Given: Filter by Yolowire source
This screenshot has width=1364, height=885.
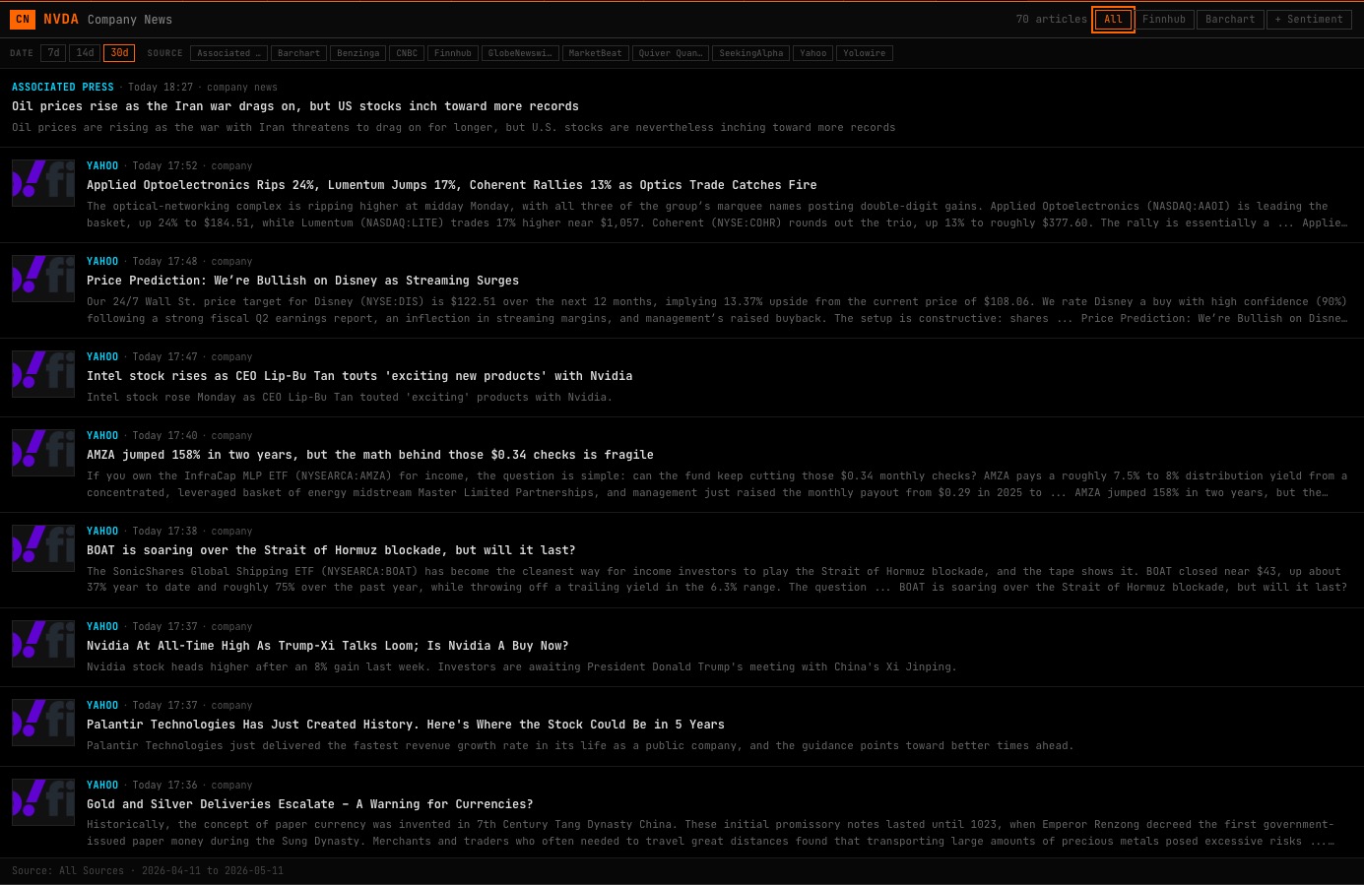Looking at the screenshot, I should (865, 53).
